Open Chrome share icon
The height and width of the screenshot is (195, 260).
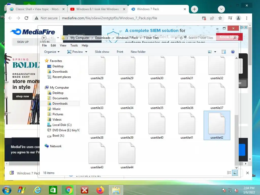click(x=212, y=18)
